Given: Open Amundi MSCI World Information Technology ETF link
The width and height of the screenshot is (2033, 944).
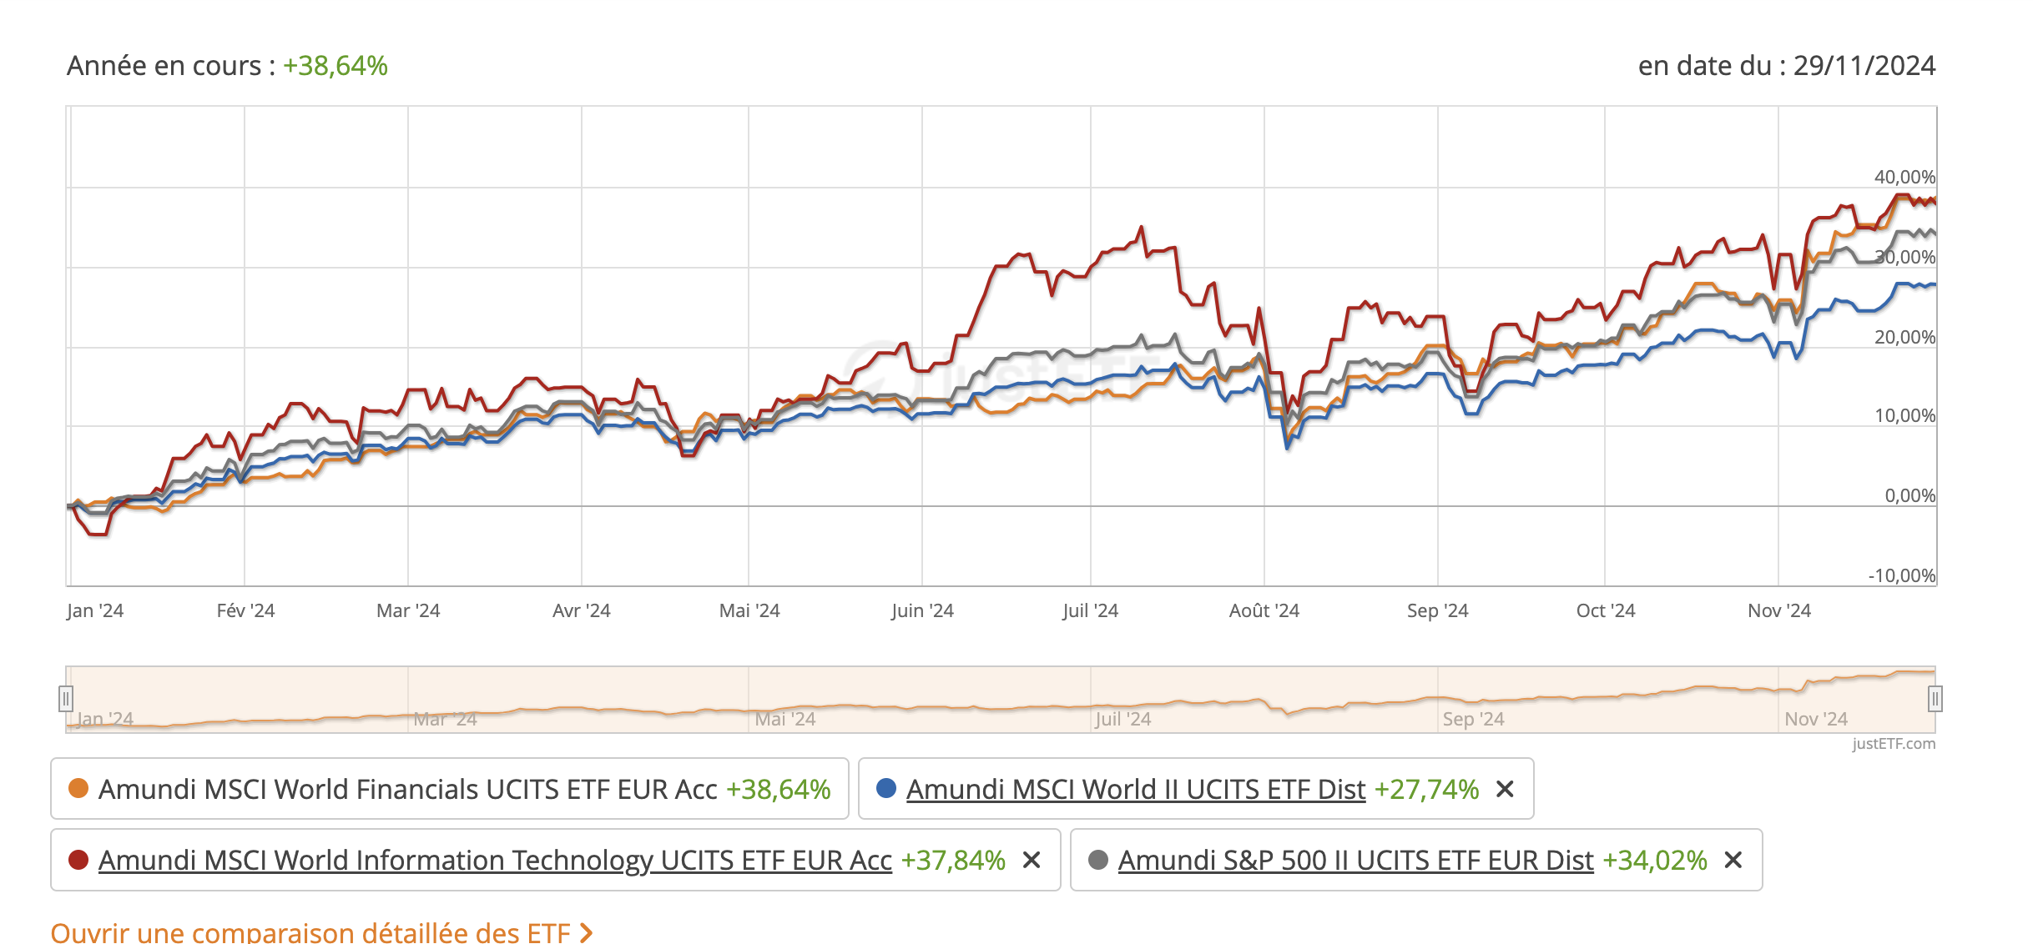Looking at the screenshot, I should [495, 860].
